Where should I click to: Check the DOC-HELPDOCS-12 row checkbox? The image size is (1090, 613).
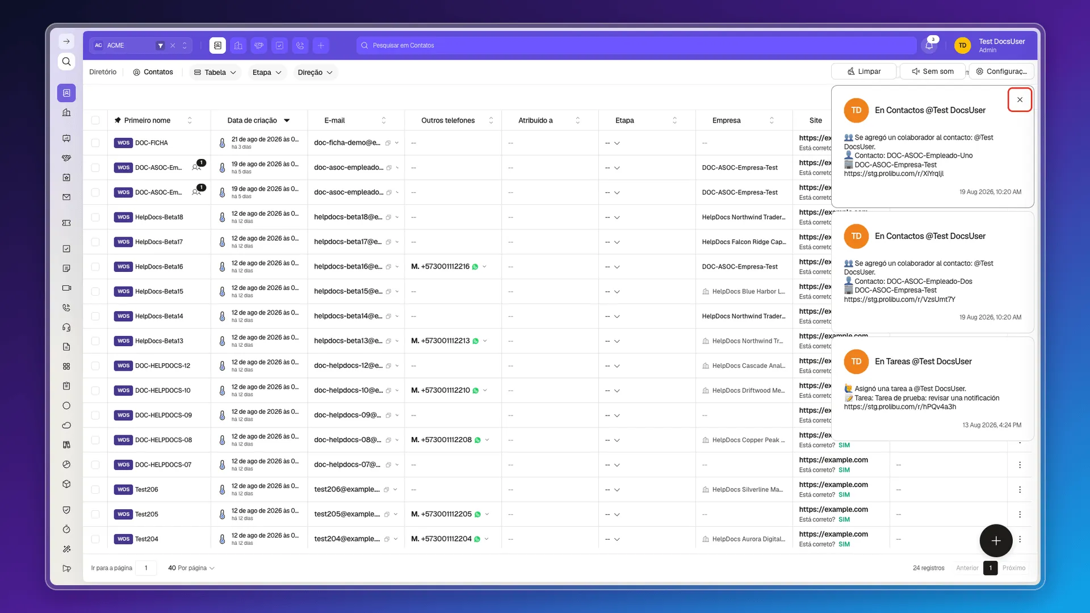tap(95, 366)
